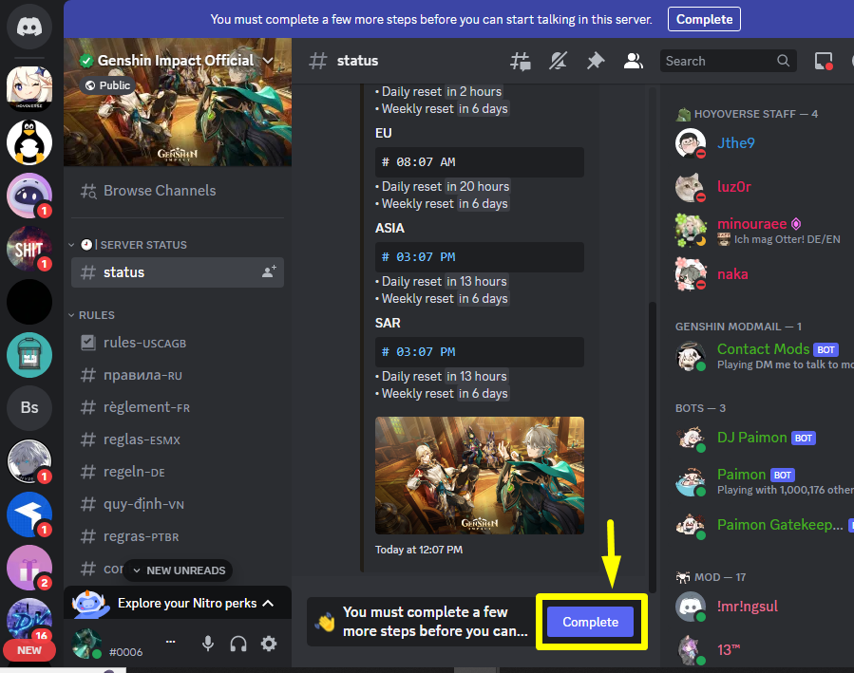Toggle the member list
This screenshot has width=854, height=673.
point(633,61)
